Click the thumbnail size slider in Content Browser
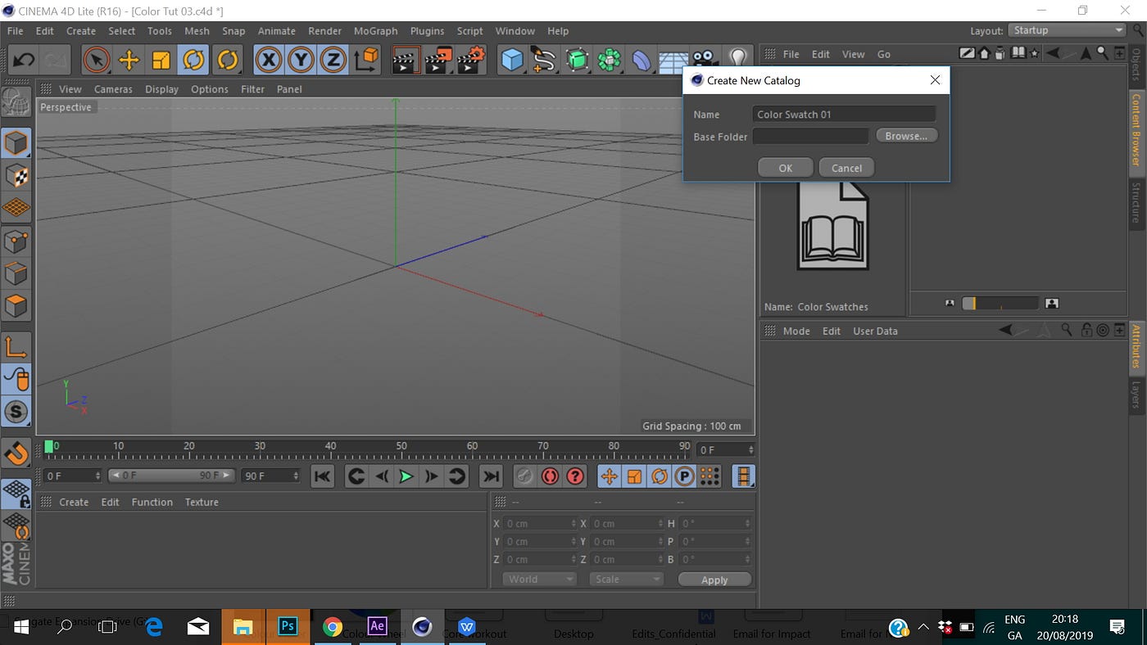The image size is (1147, 645). (x=1000, y=303)
